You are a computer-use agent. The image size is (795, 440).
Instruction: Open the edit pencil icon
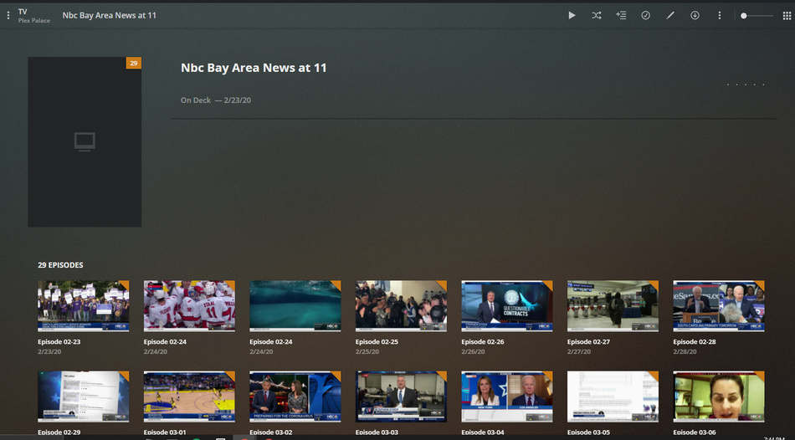coord(669,15)
